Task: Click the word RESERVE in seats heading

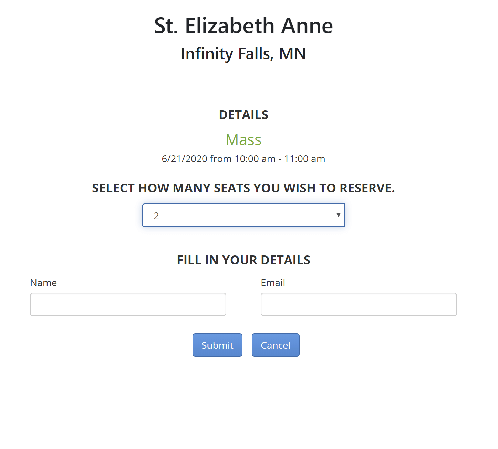Action: point(366,188)
